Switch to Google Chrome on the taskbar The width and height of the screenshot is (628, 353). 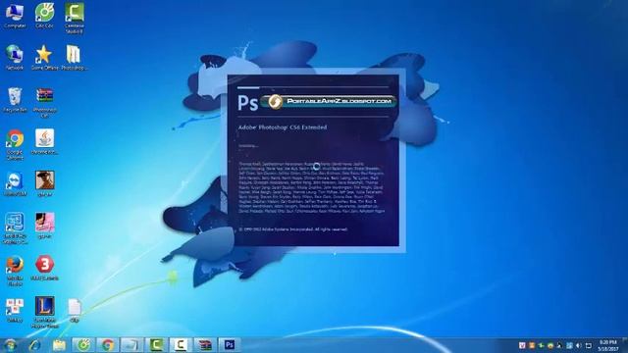(x=107, y=345)
